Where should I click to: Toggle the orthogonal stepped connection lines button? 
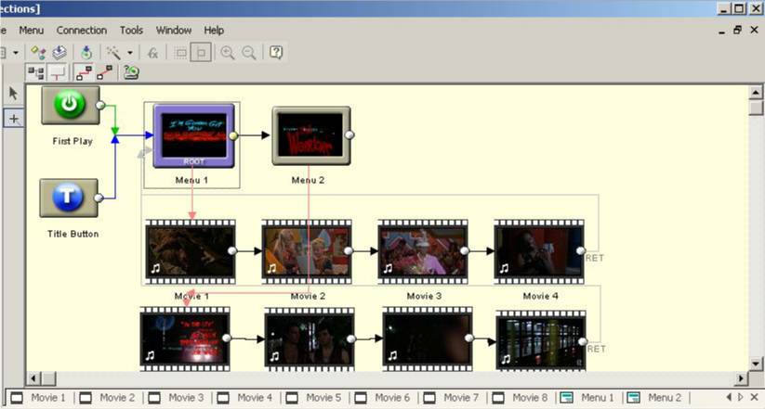(84, 73)
